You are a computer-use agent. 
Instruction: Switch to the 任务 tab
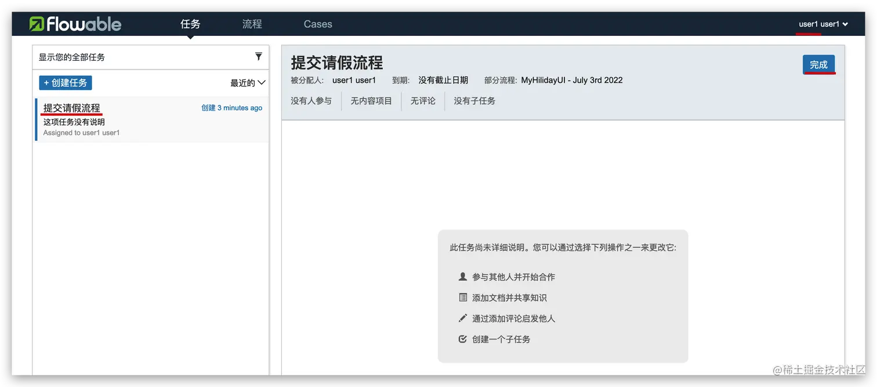(x=190, y=24)
